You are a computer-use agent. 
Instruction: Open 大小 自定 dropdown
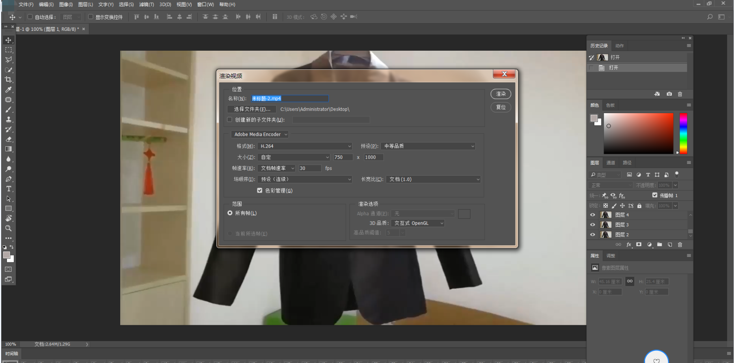(294, 157)
